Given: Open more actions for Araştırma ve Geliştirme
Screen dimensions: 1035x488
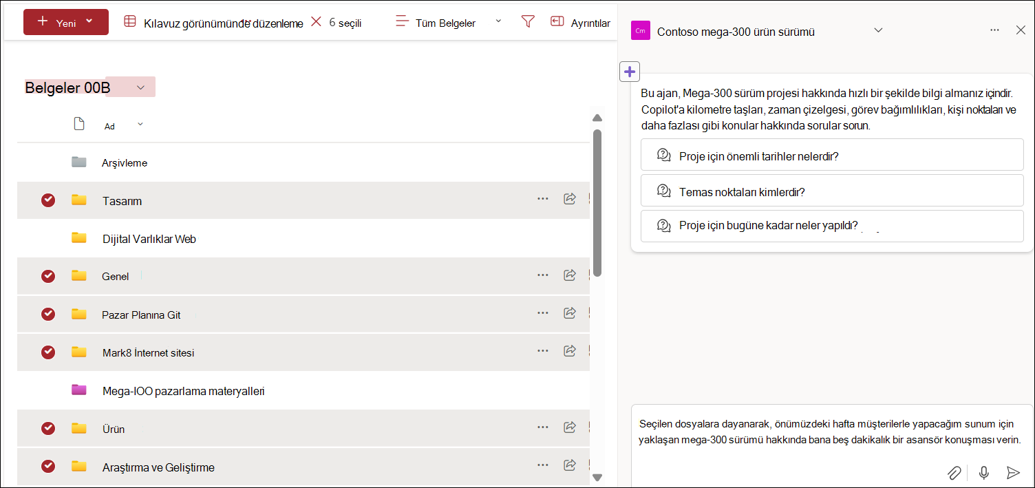Looking at the screenshot, I should [543, 465].
